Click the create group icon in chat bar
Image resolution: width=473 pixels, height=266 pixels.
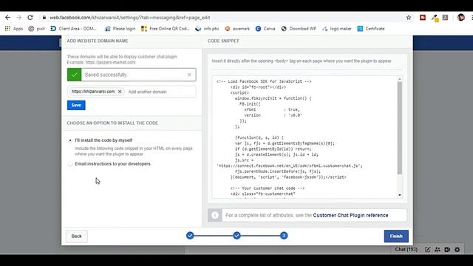pyautogui.click(x=438, y=250)
